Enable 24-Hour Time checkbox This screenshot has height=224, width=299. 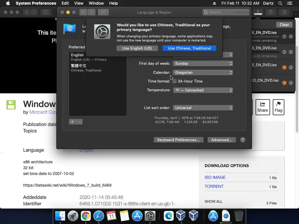point(175,81)
